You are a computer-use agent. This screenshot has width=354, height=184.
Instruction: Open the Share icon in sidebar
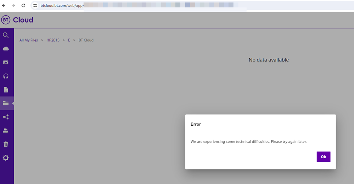pyautogui.click(x=6, y=117)
